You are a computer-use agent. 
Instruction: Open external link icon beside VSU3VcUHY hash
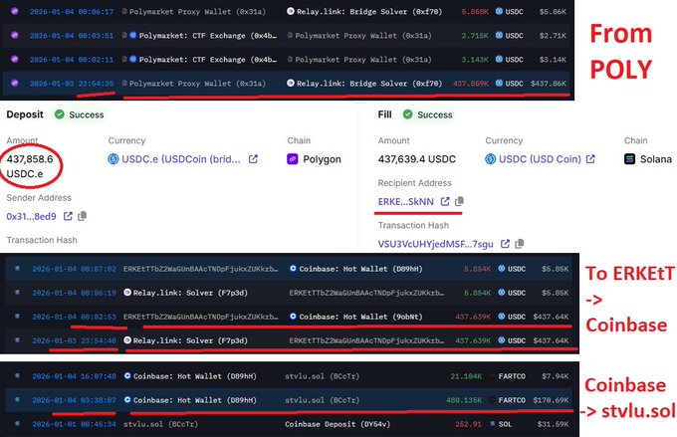pos(507,244)
